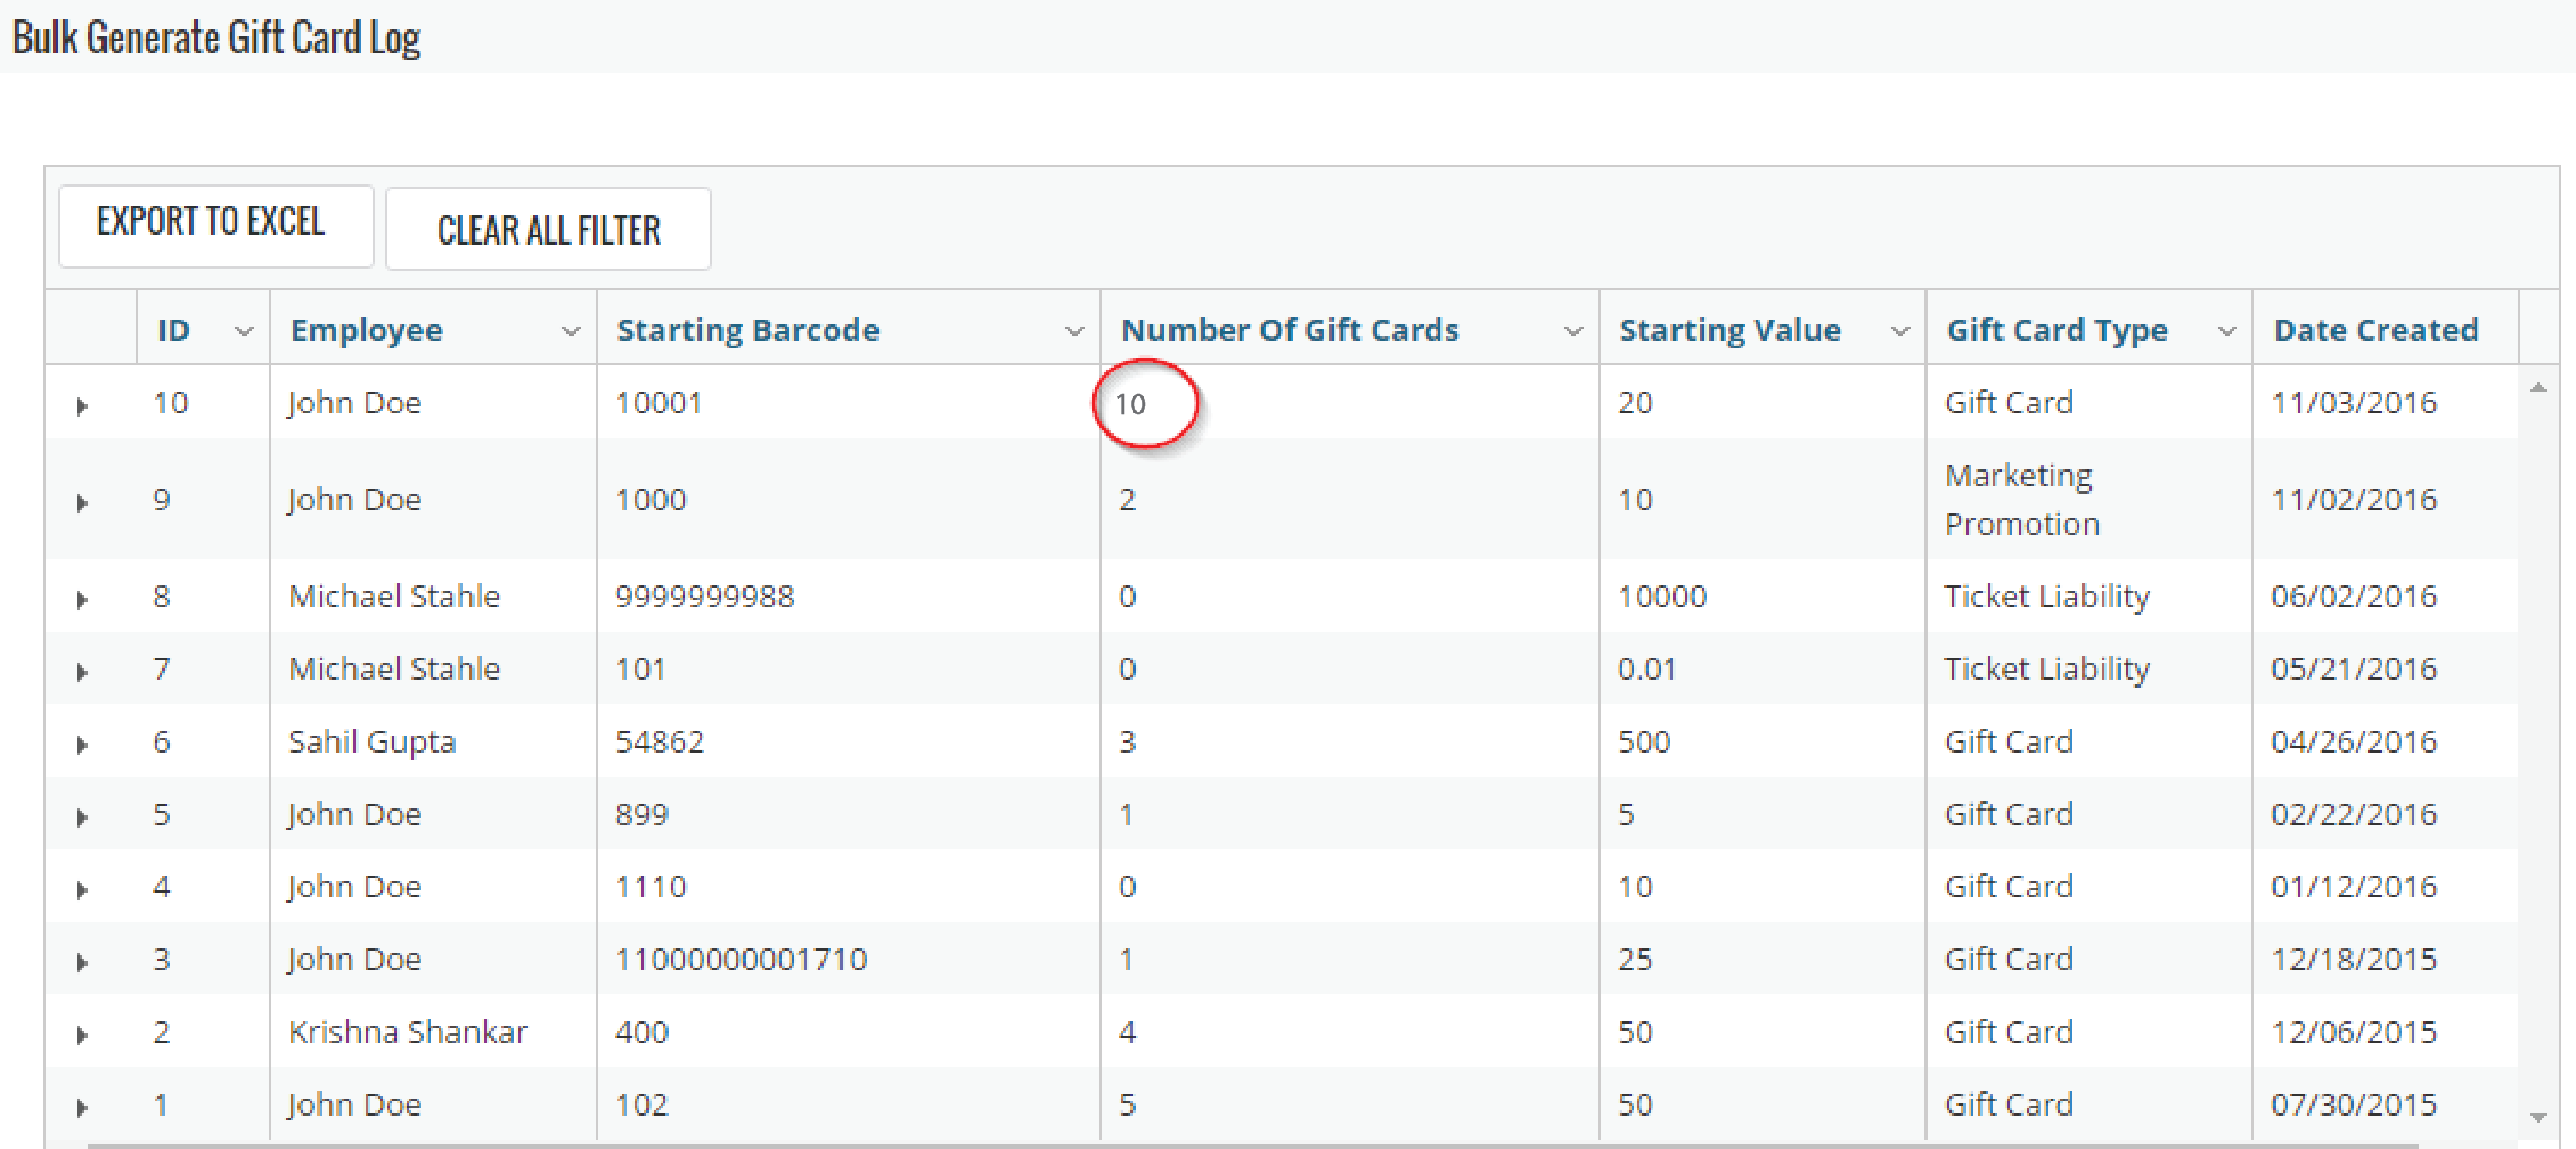2576x1149 pixels.
Task: Open ID column filter dropdown
Action: pyautogui.click(x=244, y=331)
